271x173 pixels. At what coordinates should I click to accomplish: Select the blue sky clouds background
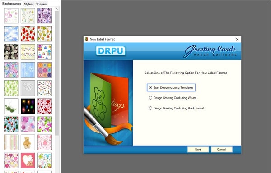click(11, 34)
